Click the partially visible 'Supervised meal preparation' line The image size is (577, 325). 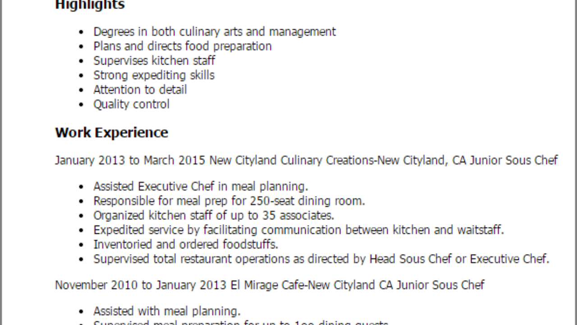point(241,322)
